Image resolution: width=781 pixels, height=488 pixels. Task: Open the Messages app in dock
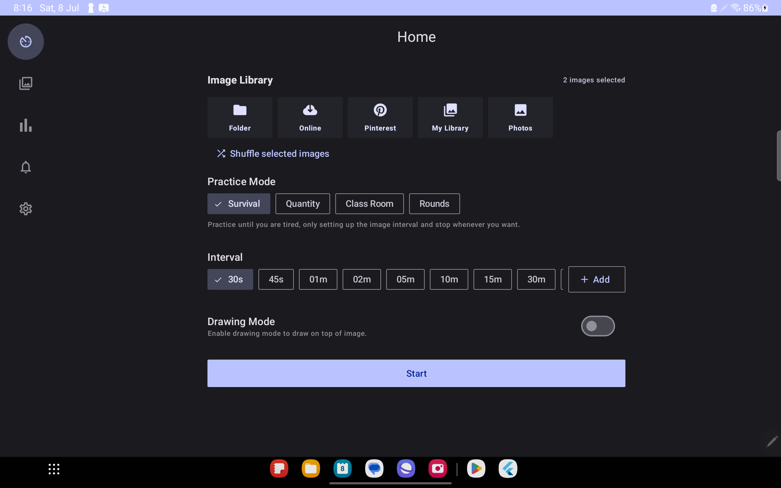coord(374,469)
